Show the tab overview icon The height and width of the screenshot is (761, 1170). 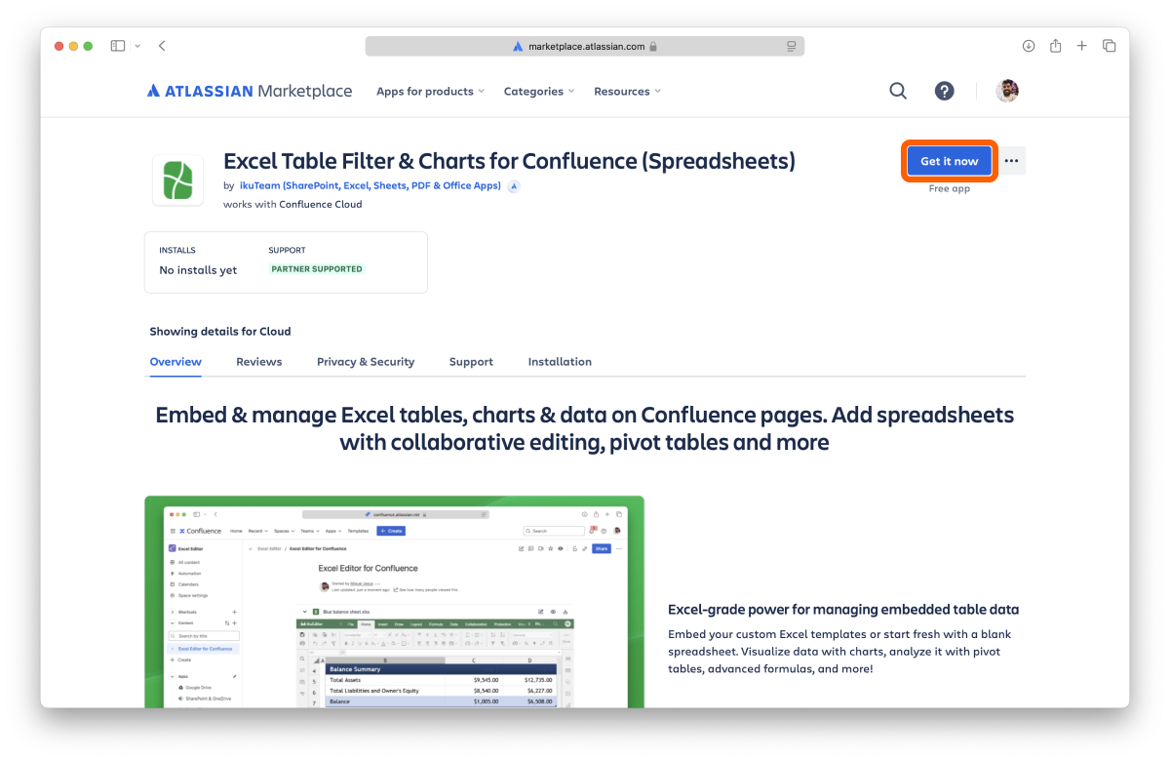pyautogui.click(x=1110, y=46)
